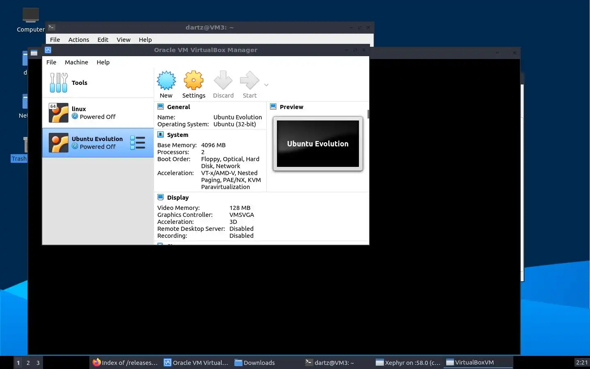Switch to Downloads folder taskbar entry
This screenshot has height=369, width=590.
coord(268,362)
